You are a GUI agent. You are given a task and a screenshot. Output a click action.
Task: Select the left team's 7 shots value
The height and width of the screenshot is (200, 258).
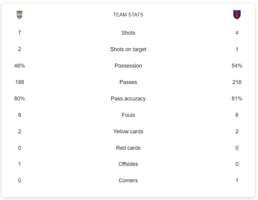pyautogui.click(x=20, y=33)
